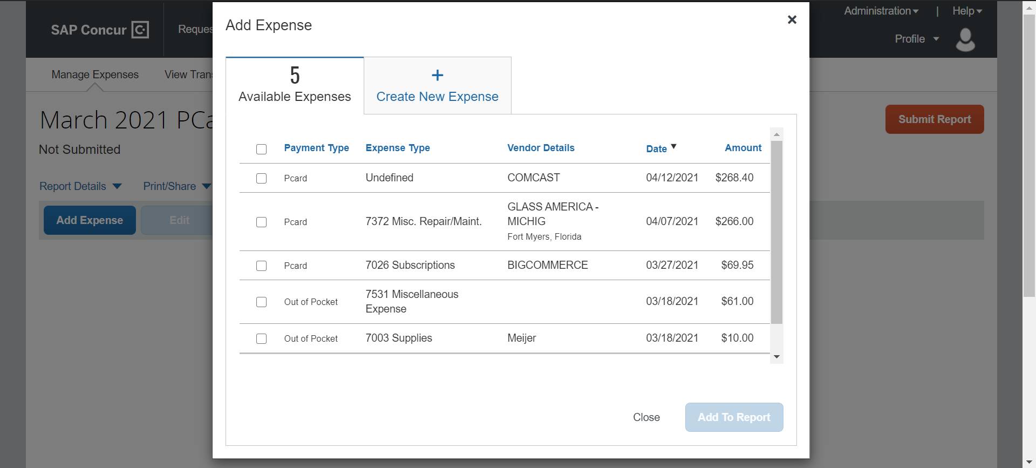
Task: Expand the Help dropdown menu
Action: tap(967, 11)
